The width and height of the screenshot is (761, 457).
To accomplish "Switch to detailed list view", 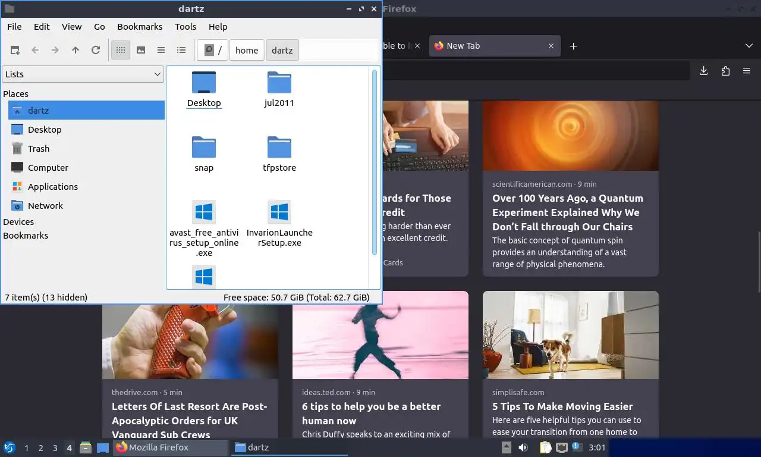I will (x=181, y=50).
